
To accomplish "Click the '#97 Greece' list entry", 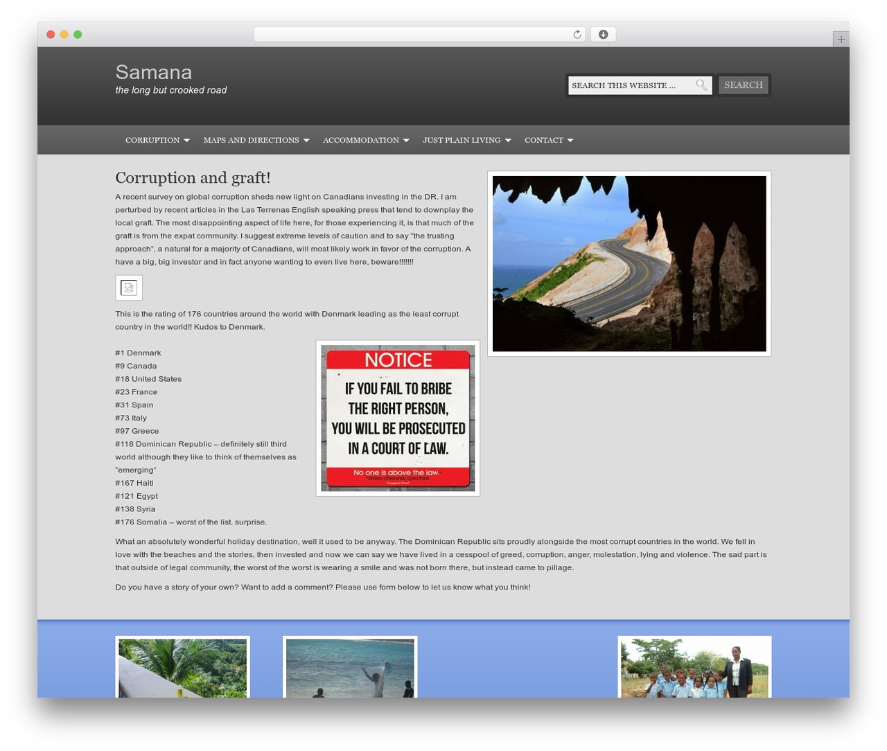I will point(137,431).
